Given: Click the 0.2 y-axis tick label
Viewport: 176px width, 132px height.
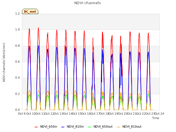Looking at the screenshot, I should tap(17, 94).
